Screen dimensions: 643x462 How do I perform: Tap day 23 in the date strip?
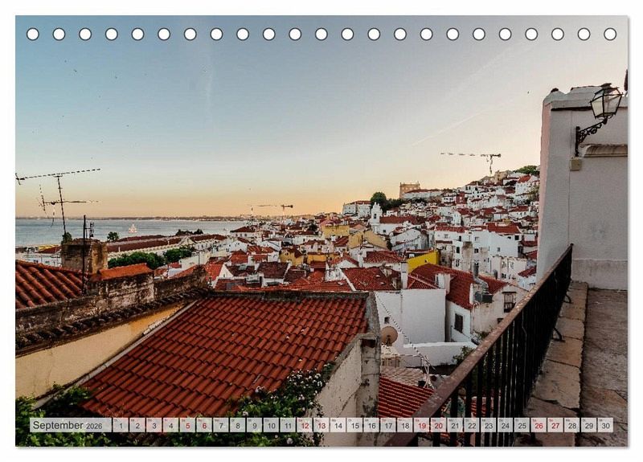[489, 425]
